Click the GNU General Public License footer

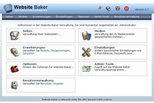(x=76, y=99)
